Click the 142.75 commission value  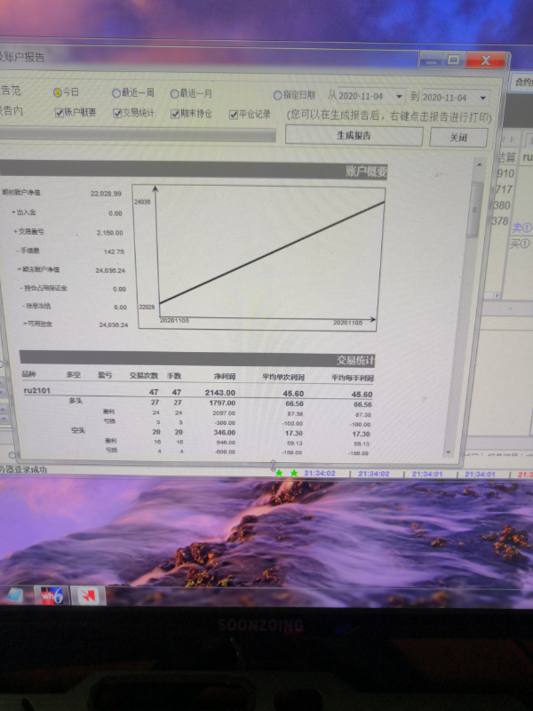(114, 252)
